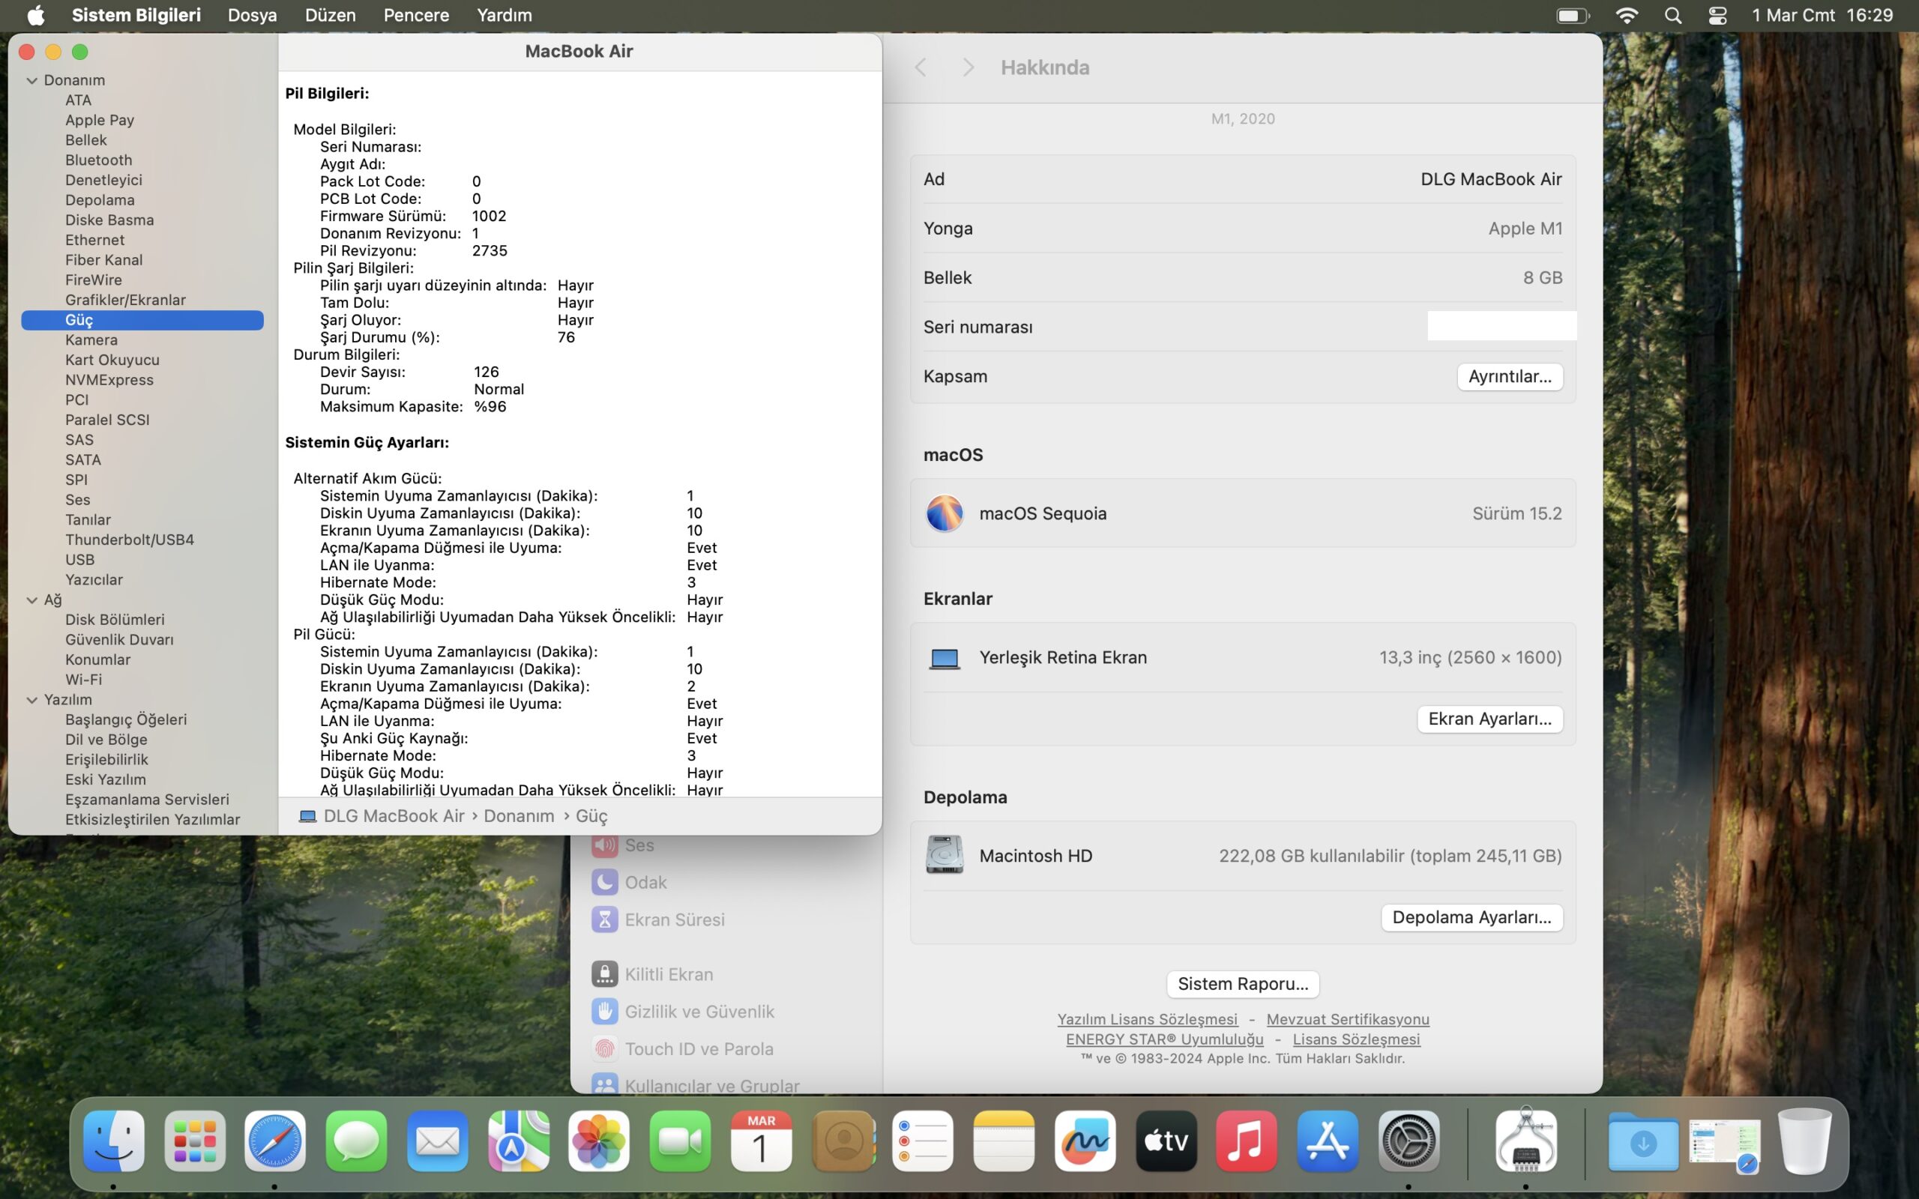The height and width of the screenshot is (1199, 1919).
Task: Open the Sistem Bilgileri app menu
Action: click(136, 15)
